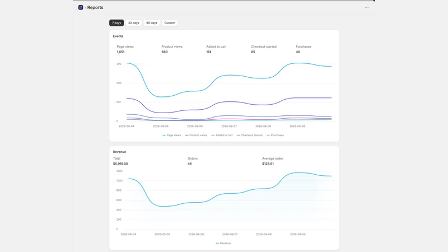Click the Orders metric label in Revenue
The height and width of the screenshot is (252, 448).
tap(193, 158)
